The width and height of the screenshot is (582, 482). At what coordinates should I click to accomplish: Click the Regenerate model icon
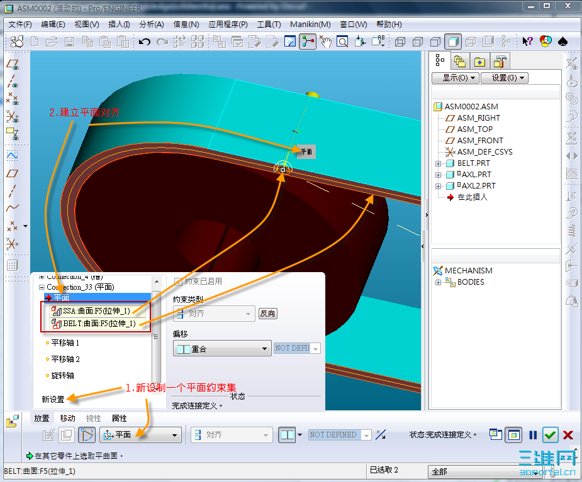click(180, 41)
